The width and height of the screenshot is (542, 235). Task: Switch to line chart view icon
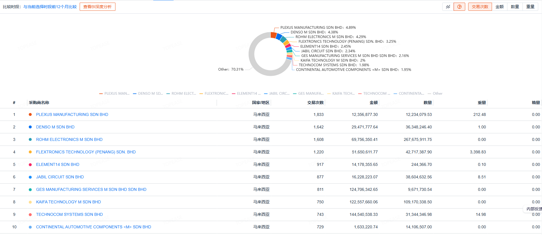click(x=448, y=7)
